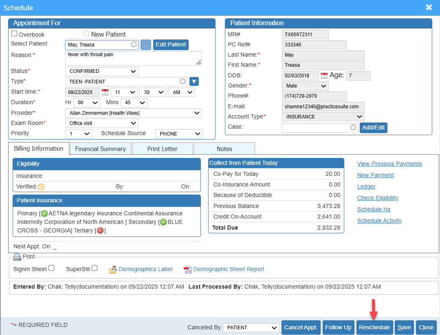Click the tertiary insurance red X icon
The image size is (440, 335).
click(100, 231)
